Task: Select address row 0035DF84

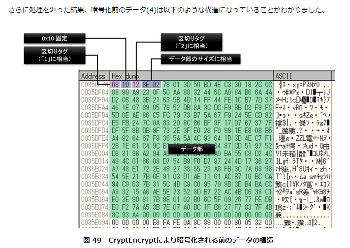Action: 95,92
